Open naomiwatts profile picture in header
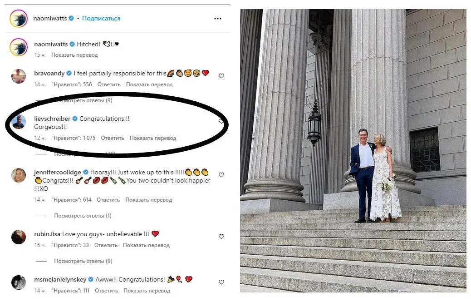471x302 pixels. click(x=19, y=19)
